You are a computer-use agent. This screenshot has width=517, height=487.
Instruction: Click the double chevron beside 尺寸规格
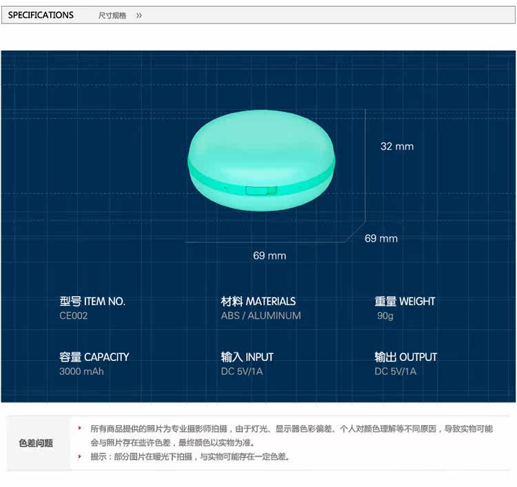(x=139, y=15)
